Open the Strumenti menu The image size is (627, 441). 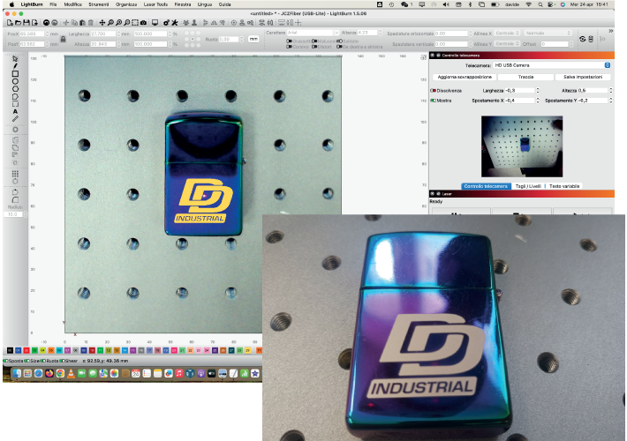click(x=98, y=4)
